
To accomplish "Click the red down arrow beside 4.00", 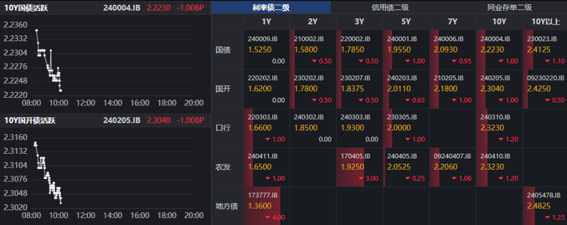I will (268, 217).
